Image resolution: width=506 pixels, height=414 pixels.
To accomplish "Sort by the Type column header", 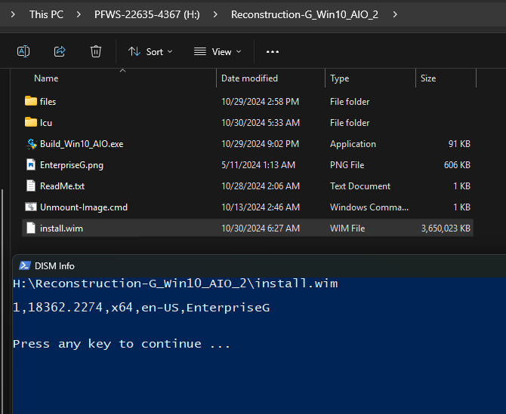I will tap(340, 78).
